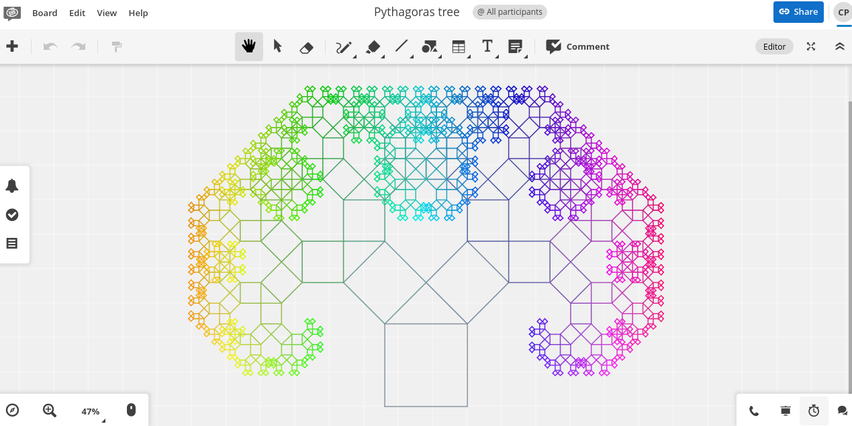Open the View menu

(107, 13)
